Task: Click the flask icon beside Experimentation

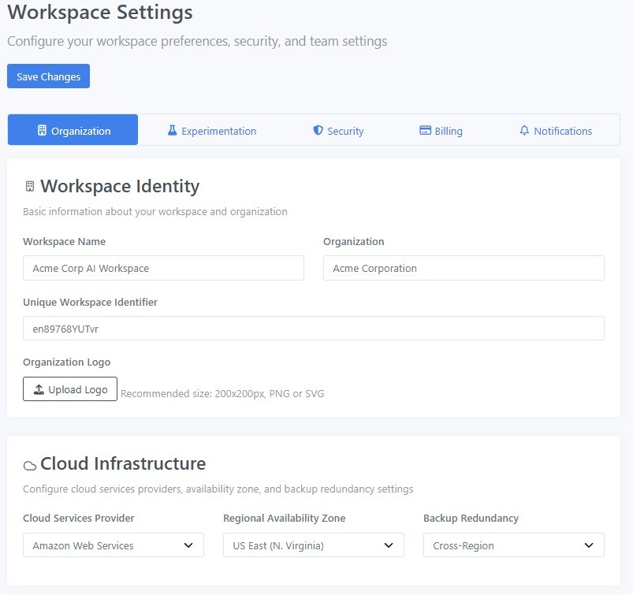Action: click(172, 131)
